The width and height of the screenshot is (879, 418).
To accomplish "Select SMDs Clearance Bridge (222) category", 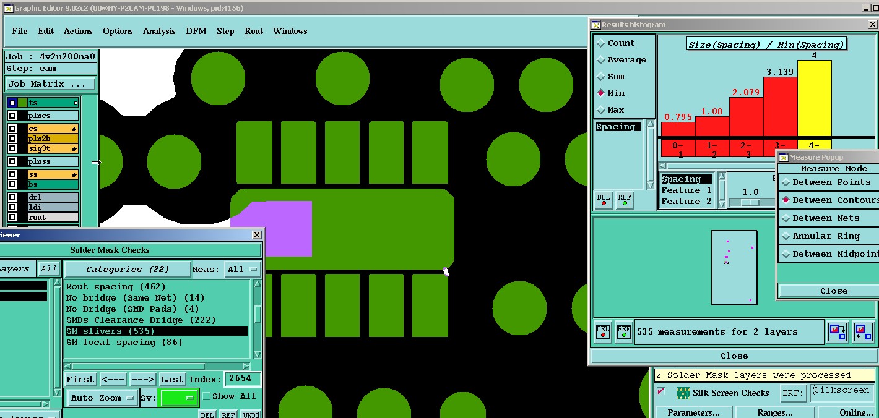I will point(141,320).
